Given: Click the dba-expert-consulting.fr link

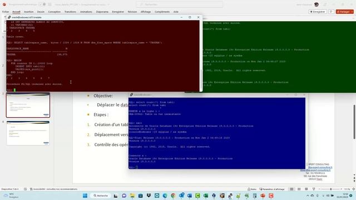Looking at the screenshot, I should pos(320,167).
